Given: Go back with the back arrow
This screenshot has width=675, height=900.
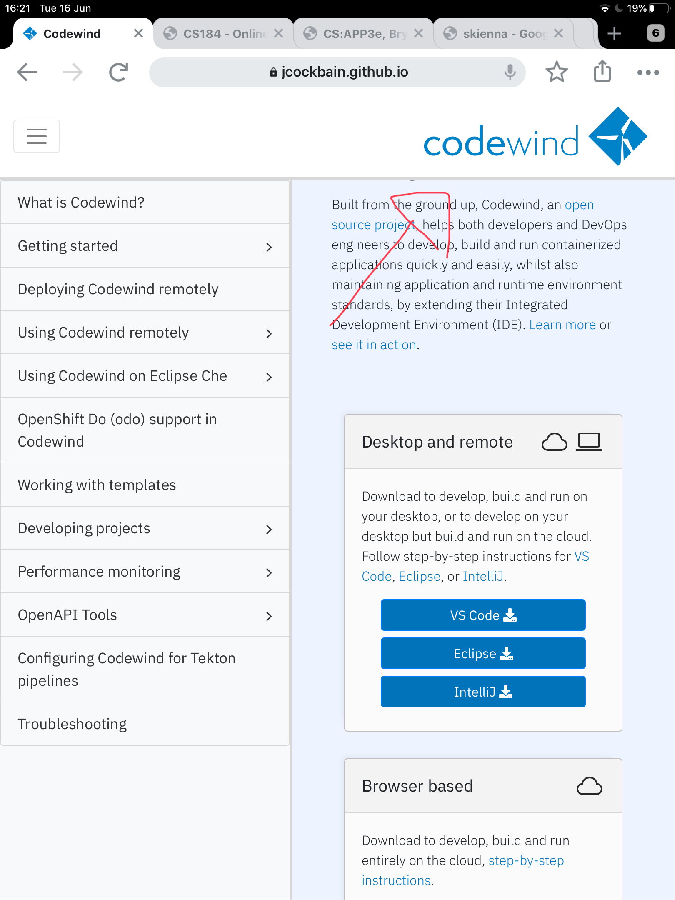Looking at the screenshot, I should pyautogui.click(x=26, y=72).
